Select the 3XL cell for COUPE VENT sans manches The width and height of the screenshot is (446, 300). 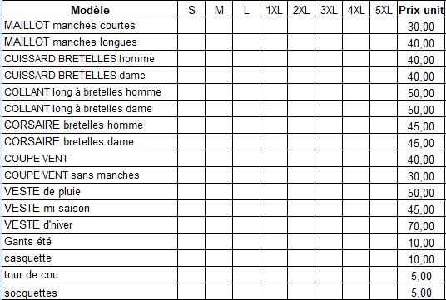point(329,175)
